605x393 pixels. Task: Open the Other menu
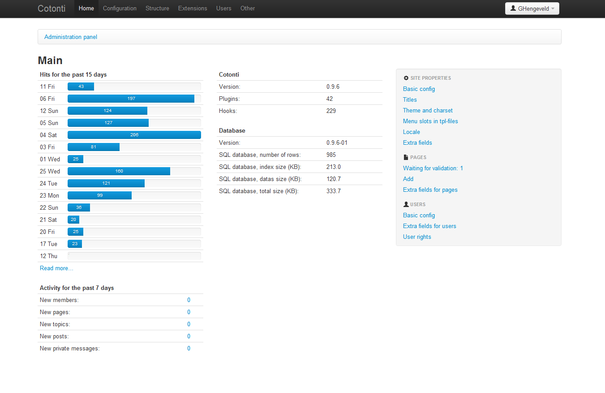(x=248, y=9)
